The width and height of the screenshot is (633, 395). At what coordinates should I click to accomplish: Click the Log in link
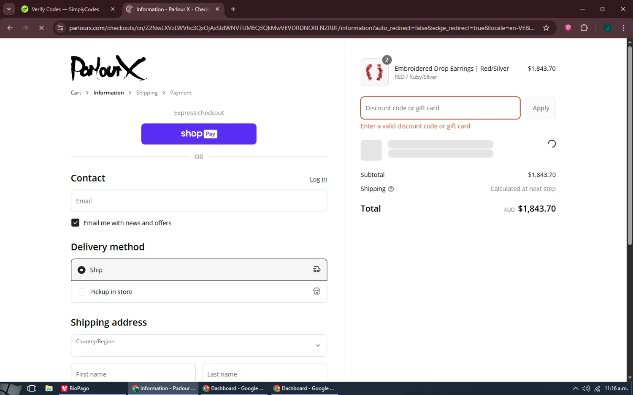click(318, 179)
